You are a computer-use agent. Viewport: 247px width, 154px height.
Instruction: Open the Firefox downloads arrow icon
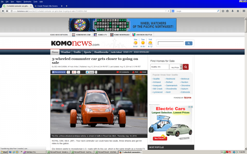coord(233,11)
